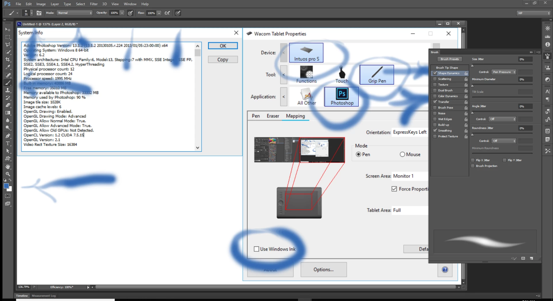
Task: Open the Clone Source panel icon
Action: [x=548, y=68]
